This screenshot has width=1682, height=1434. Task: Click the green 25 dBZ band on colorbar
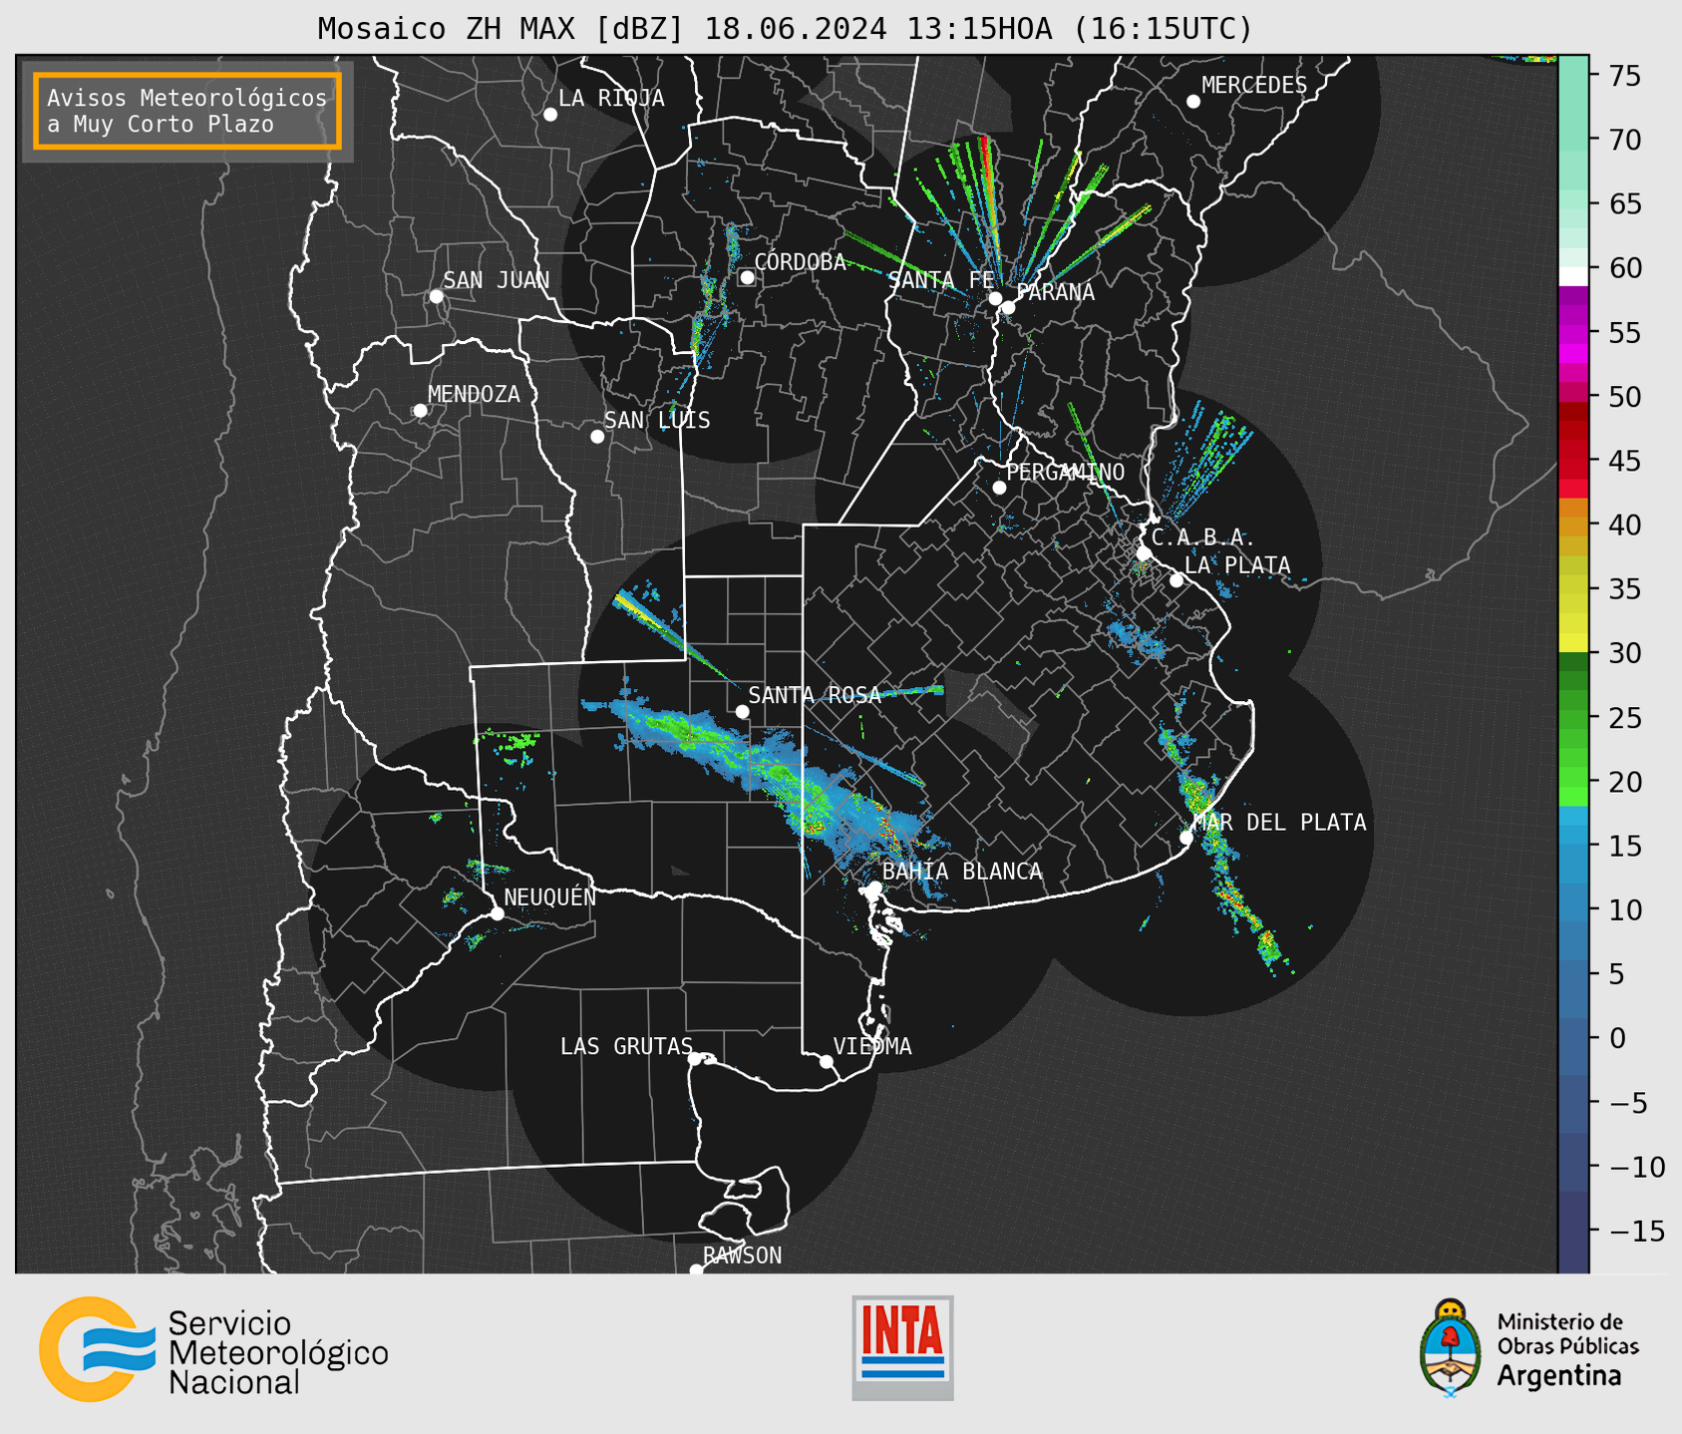[1573, 718]
